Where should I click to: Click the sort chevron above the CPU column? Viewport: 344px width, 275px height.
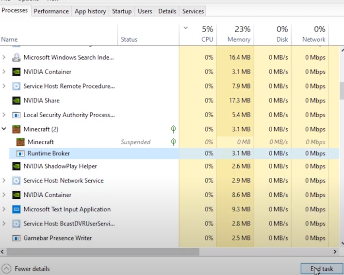click(186, 28)
